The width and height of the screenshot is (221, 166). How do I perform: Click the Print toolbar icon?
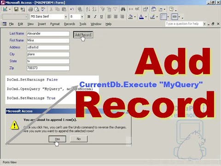coord(30,9)
